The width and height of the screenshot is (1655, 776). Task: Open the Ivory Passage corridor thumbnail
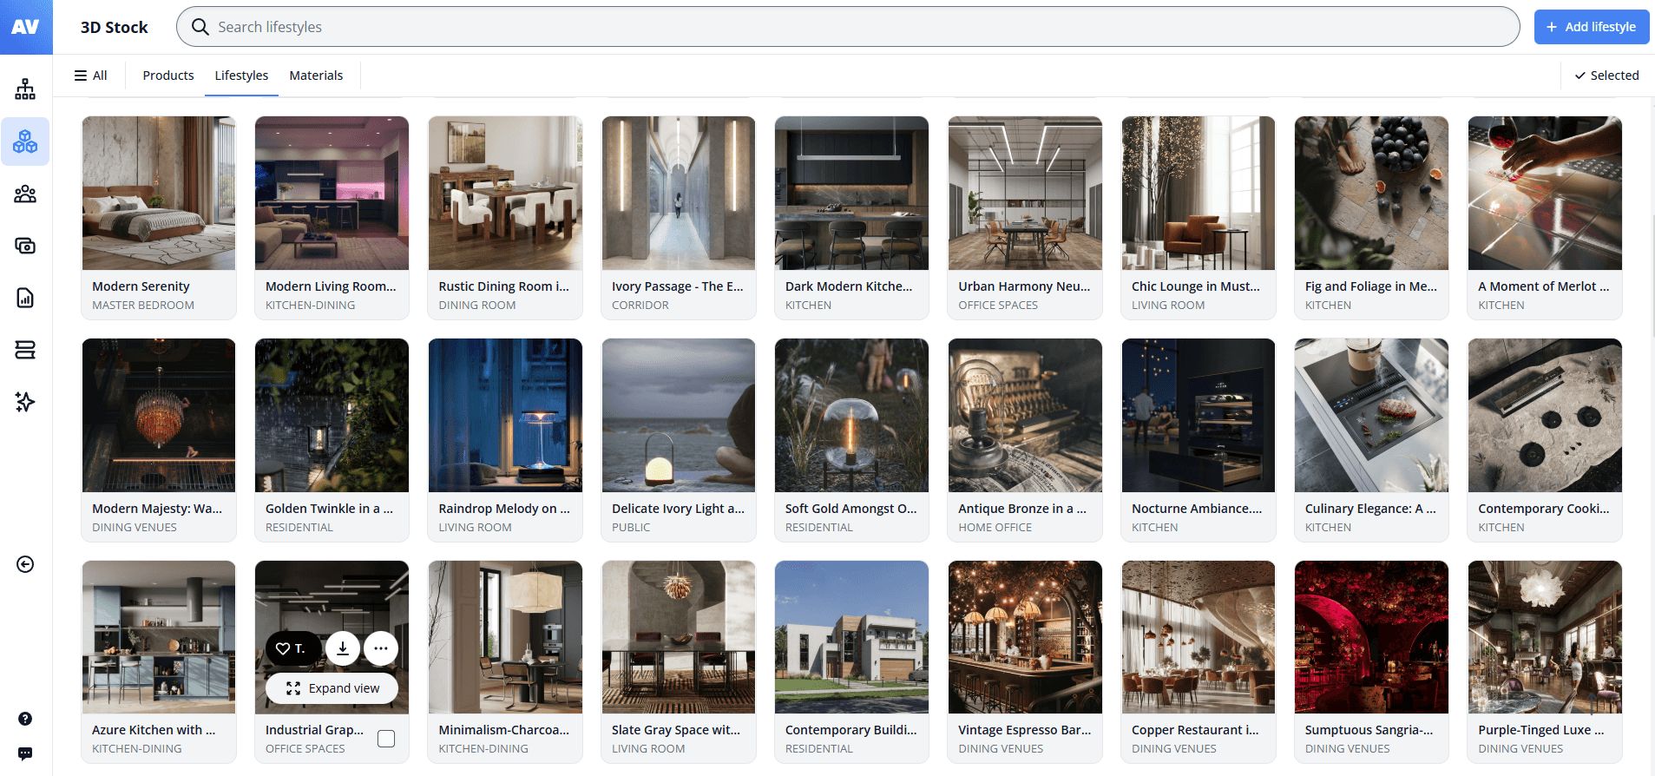coord(679,194)
